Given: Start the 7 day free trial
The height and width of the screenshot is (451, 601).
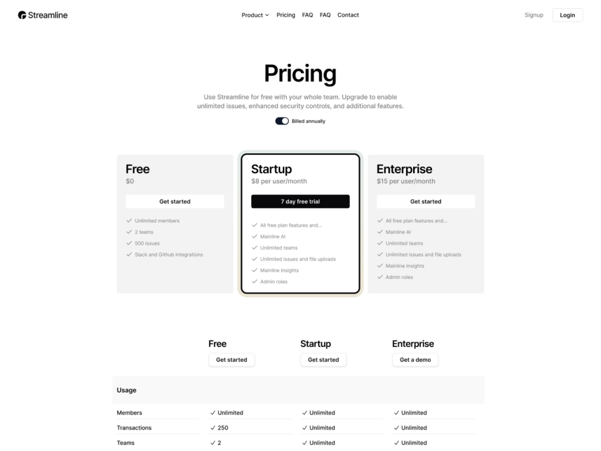Looking at the screenshot, I should click(x=300, y=201).
